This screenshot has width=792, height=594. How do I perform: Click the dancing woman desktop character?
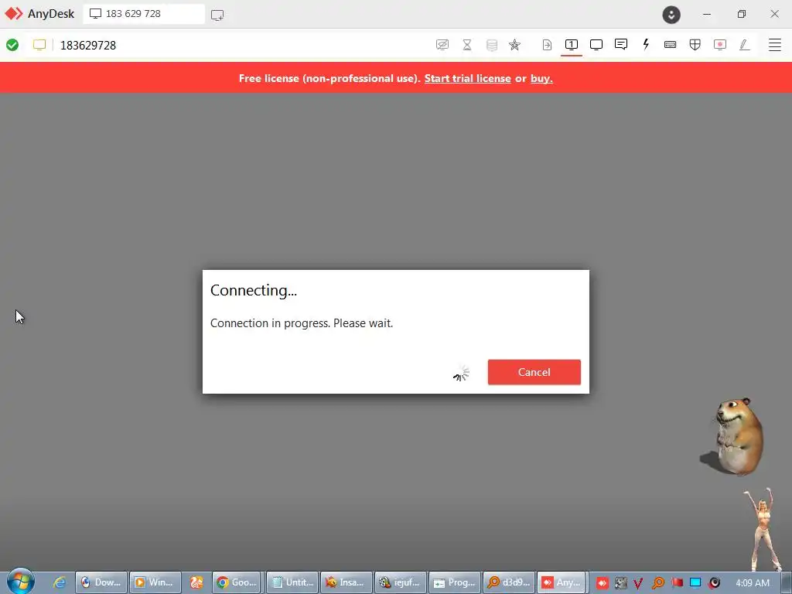(x=763, y=528)
